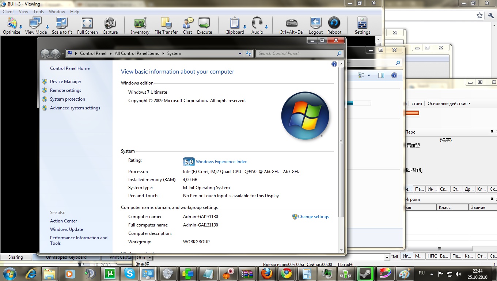The width and height of the screenshot is (497, 281).
Task: Expand the Основные действия dropdown
Action: tap(449, 104)
